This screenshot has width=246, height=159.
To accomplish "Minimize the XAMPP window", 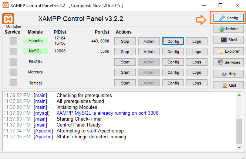I will click(204, 5).
